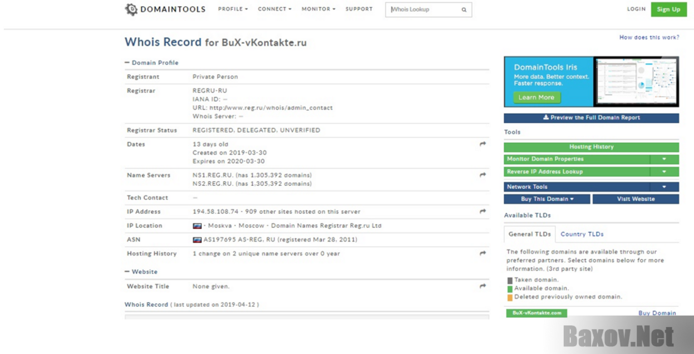Click share arrow in Website Title row
Screen dimensions: 694x354
[x=483, y=286]
